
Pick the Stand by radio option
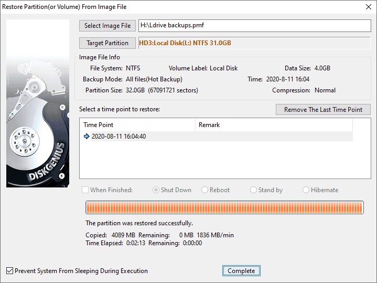click(x=254, y=190)
